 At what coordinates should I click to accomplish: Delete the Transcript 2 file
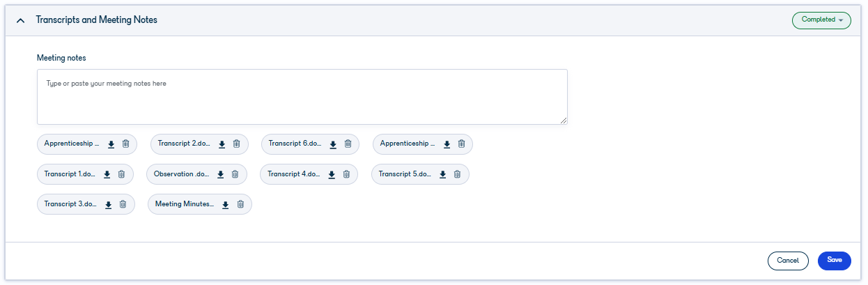click(x=236, y=144)
